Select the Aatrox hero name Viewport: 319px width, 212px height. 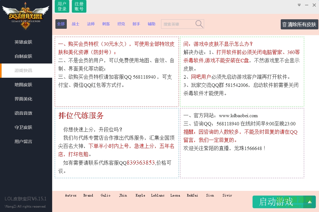pyautogui.click(x=71, y=195)
